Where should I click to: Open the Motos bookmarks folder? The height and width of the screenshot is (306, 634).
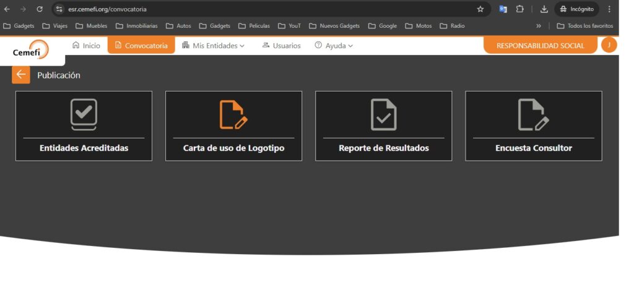pos(419,26)
